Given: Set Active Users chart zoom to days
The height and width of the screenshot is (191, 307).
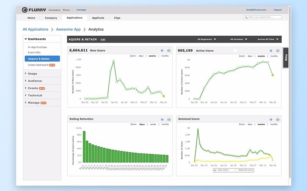Looking at the screenshot, I should point(250,56).
